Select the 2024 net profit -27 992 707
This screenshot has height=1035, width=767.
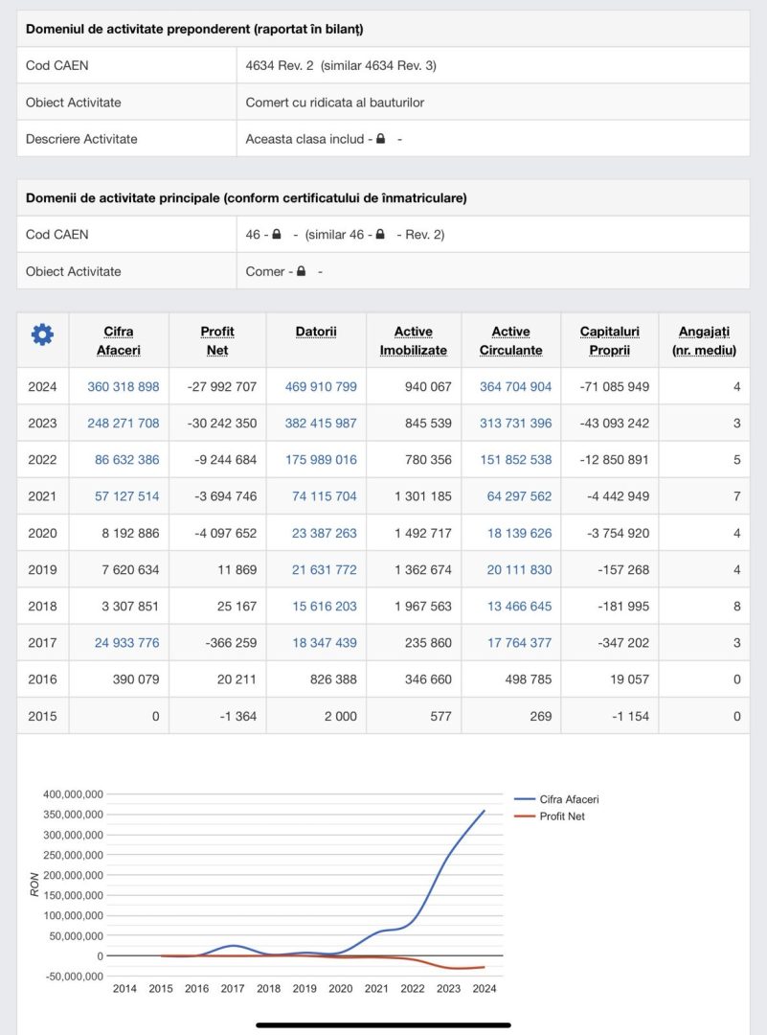[x=221, y=387]
